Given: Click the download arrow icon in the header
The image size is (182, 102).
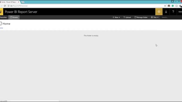Looking at the screenshot, I should [166, 12].
